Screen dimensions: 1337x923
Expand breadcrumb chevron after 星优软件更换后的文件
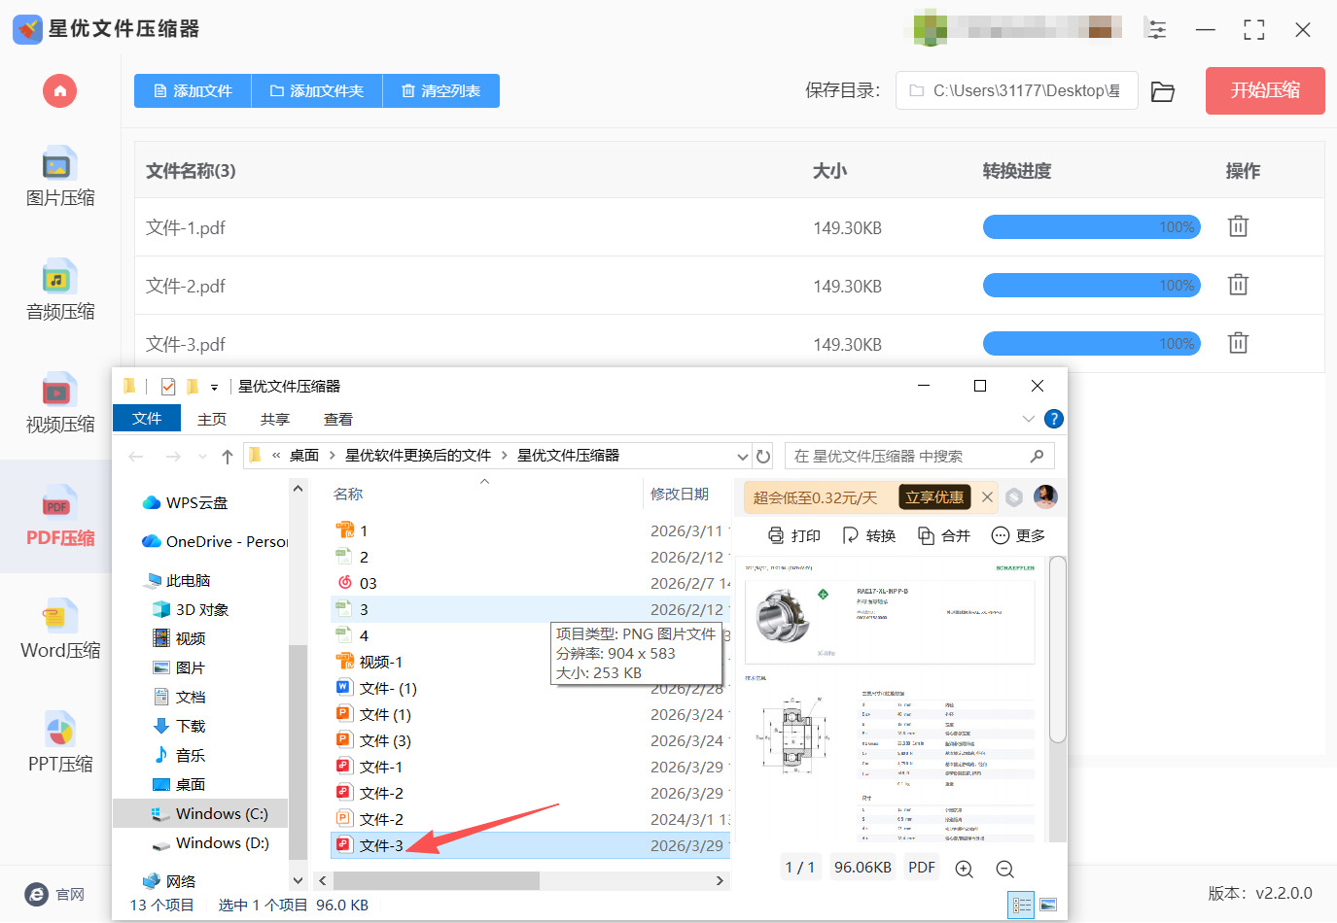click(x=505, y=456)
